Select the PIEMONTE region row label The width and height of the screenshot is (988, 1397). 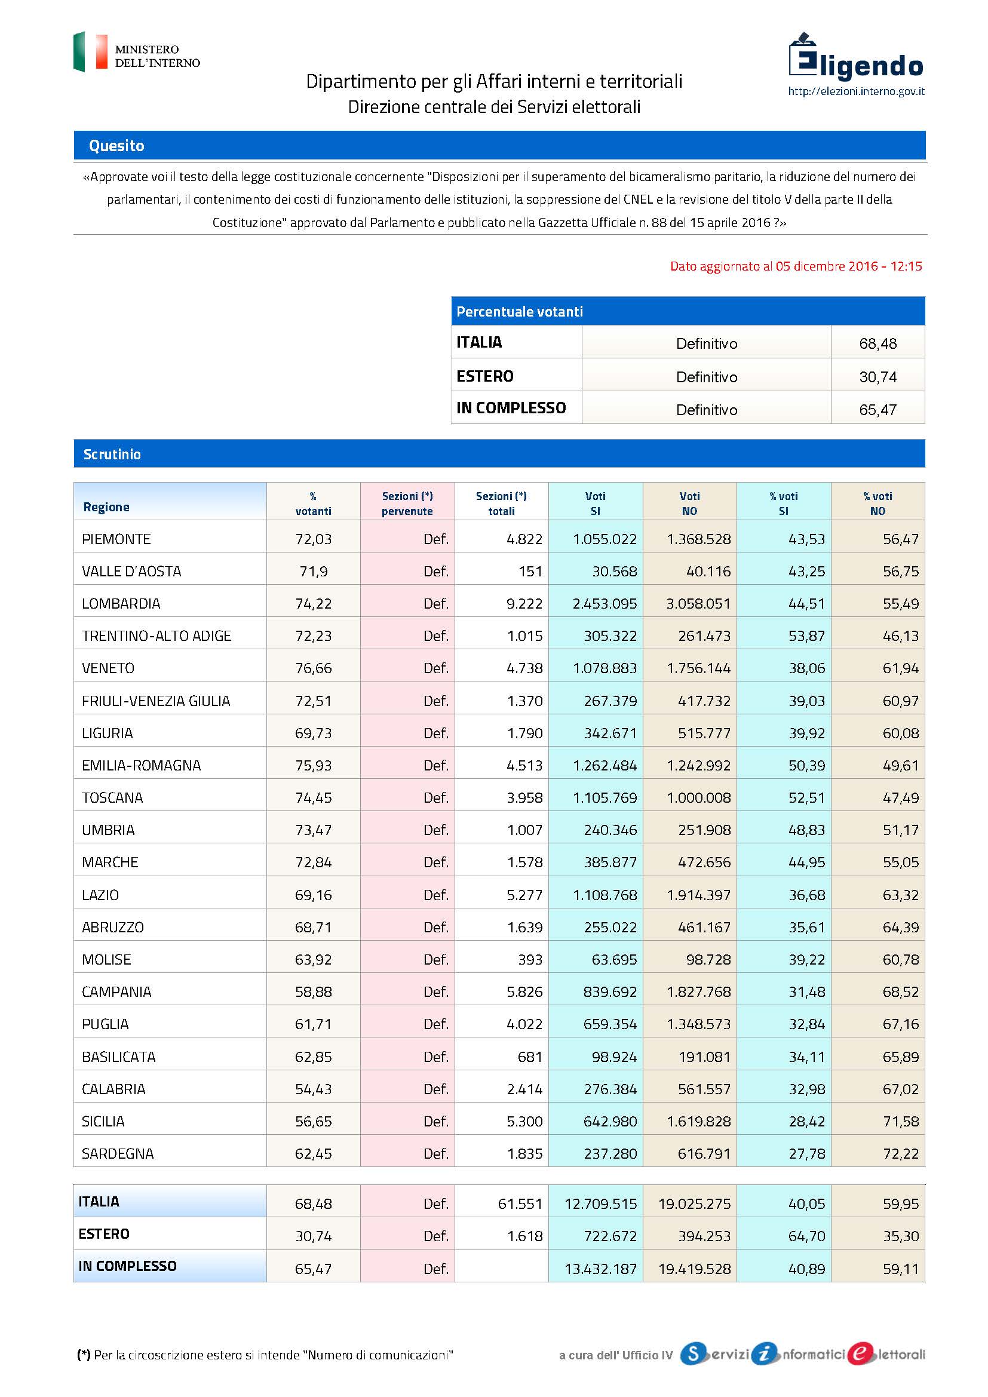[116, 539]
